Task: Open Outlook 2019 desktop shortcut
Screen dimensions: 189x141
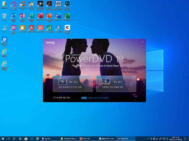Action: tap(13, 17)
